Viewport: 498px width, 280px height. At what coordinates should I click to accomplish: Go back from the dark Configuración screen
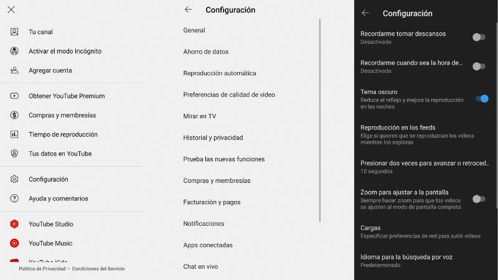[x=365, y=13]
